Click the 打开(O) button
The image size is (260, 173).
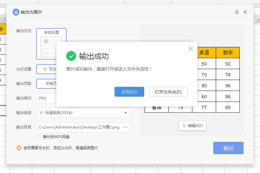pyautogui.click(x=129, y=92)
